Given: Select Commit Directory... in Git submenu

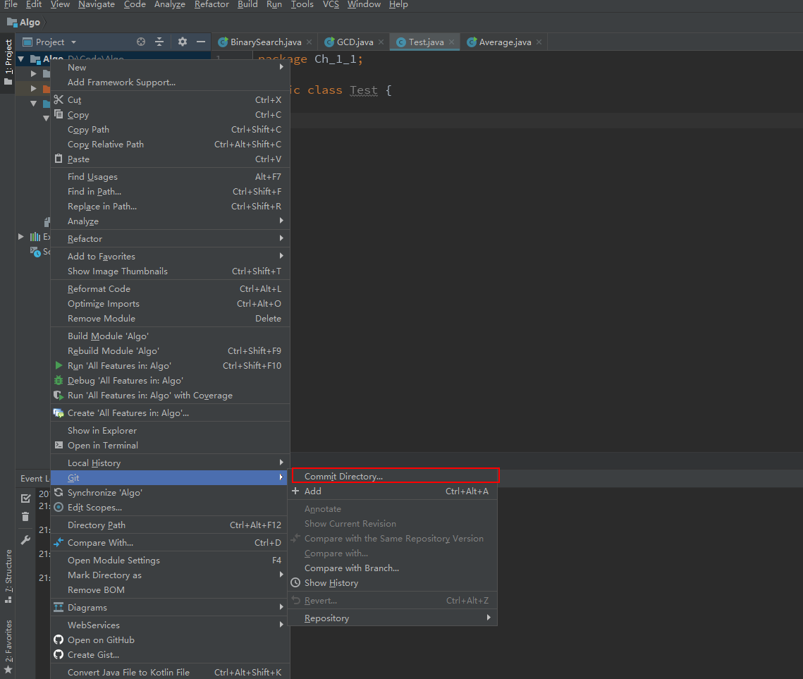Looking at the screenshot, I should pos(343,477).
